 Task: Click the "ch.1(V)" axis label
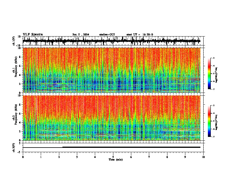click(14, 41)
